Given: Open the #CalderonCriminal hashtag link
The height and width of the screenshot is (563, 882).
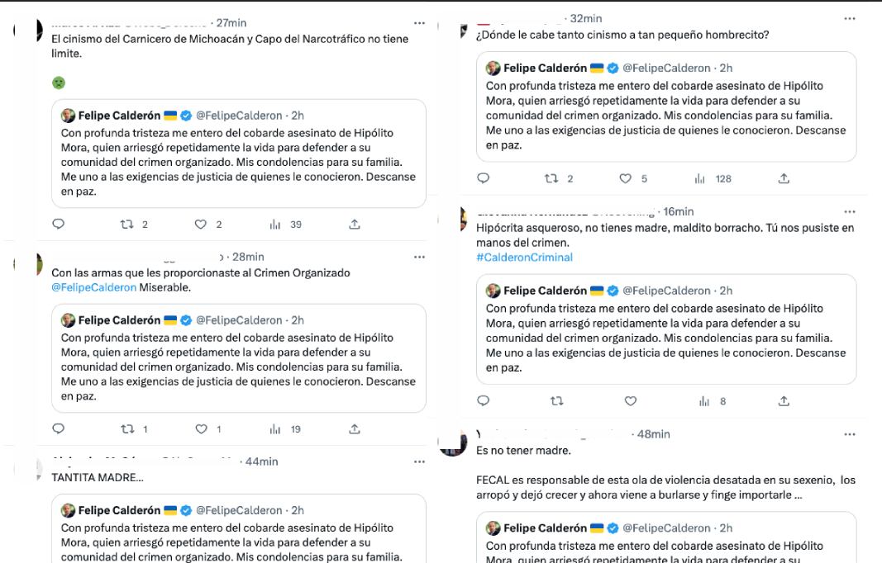Looking at the screenshot, I should [x=524, y=257].
